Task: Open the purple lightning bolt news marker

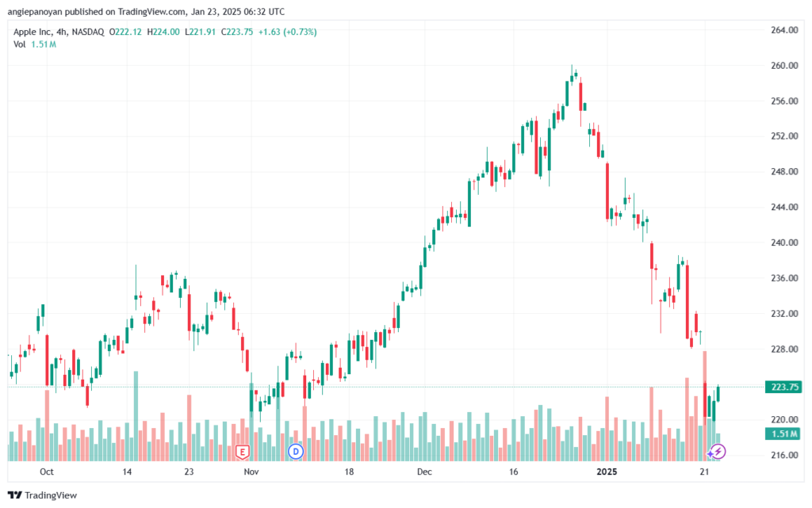Action: tap(718, 452)
